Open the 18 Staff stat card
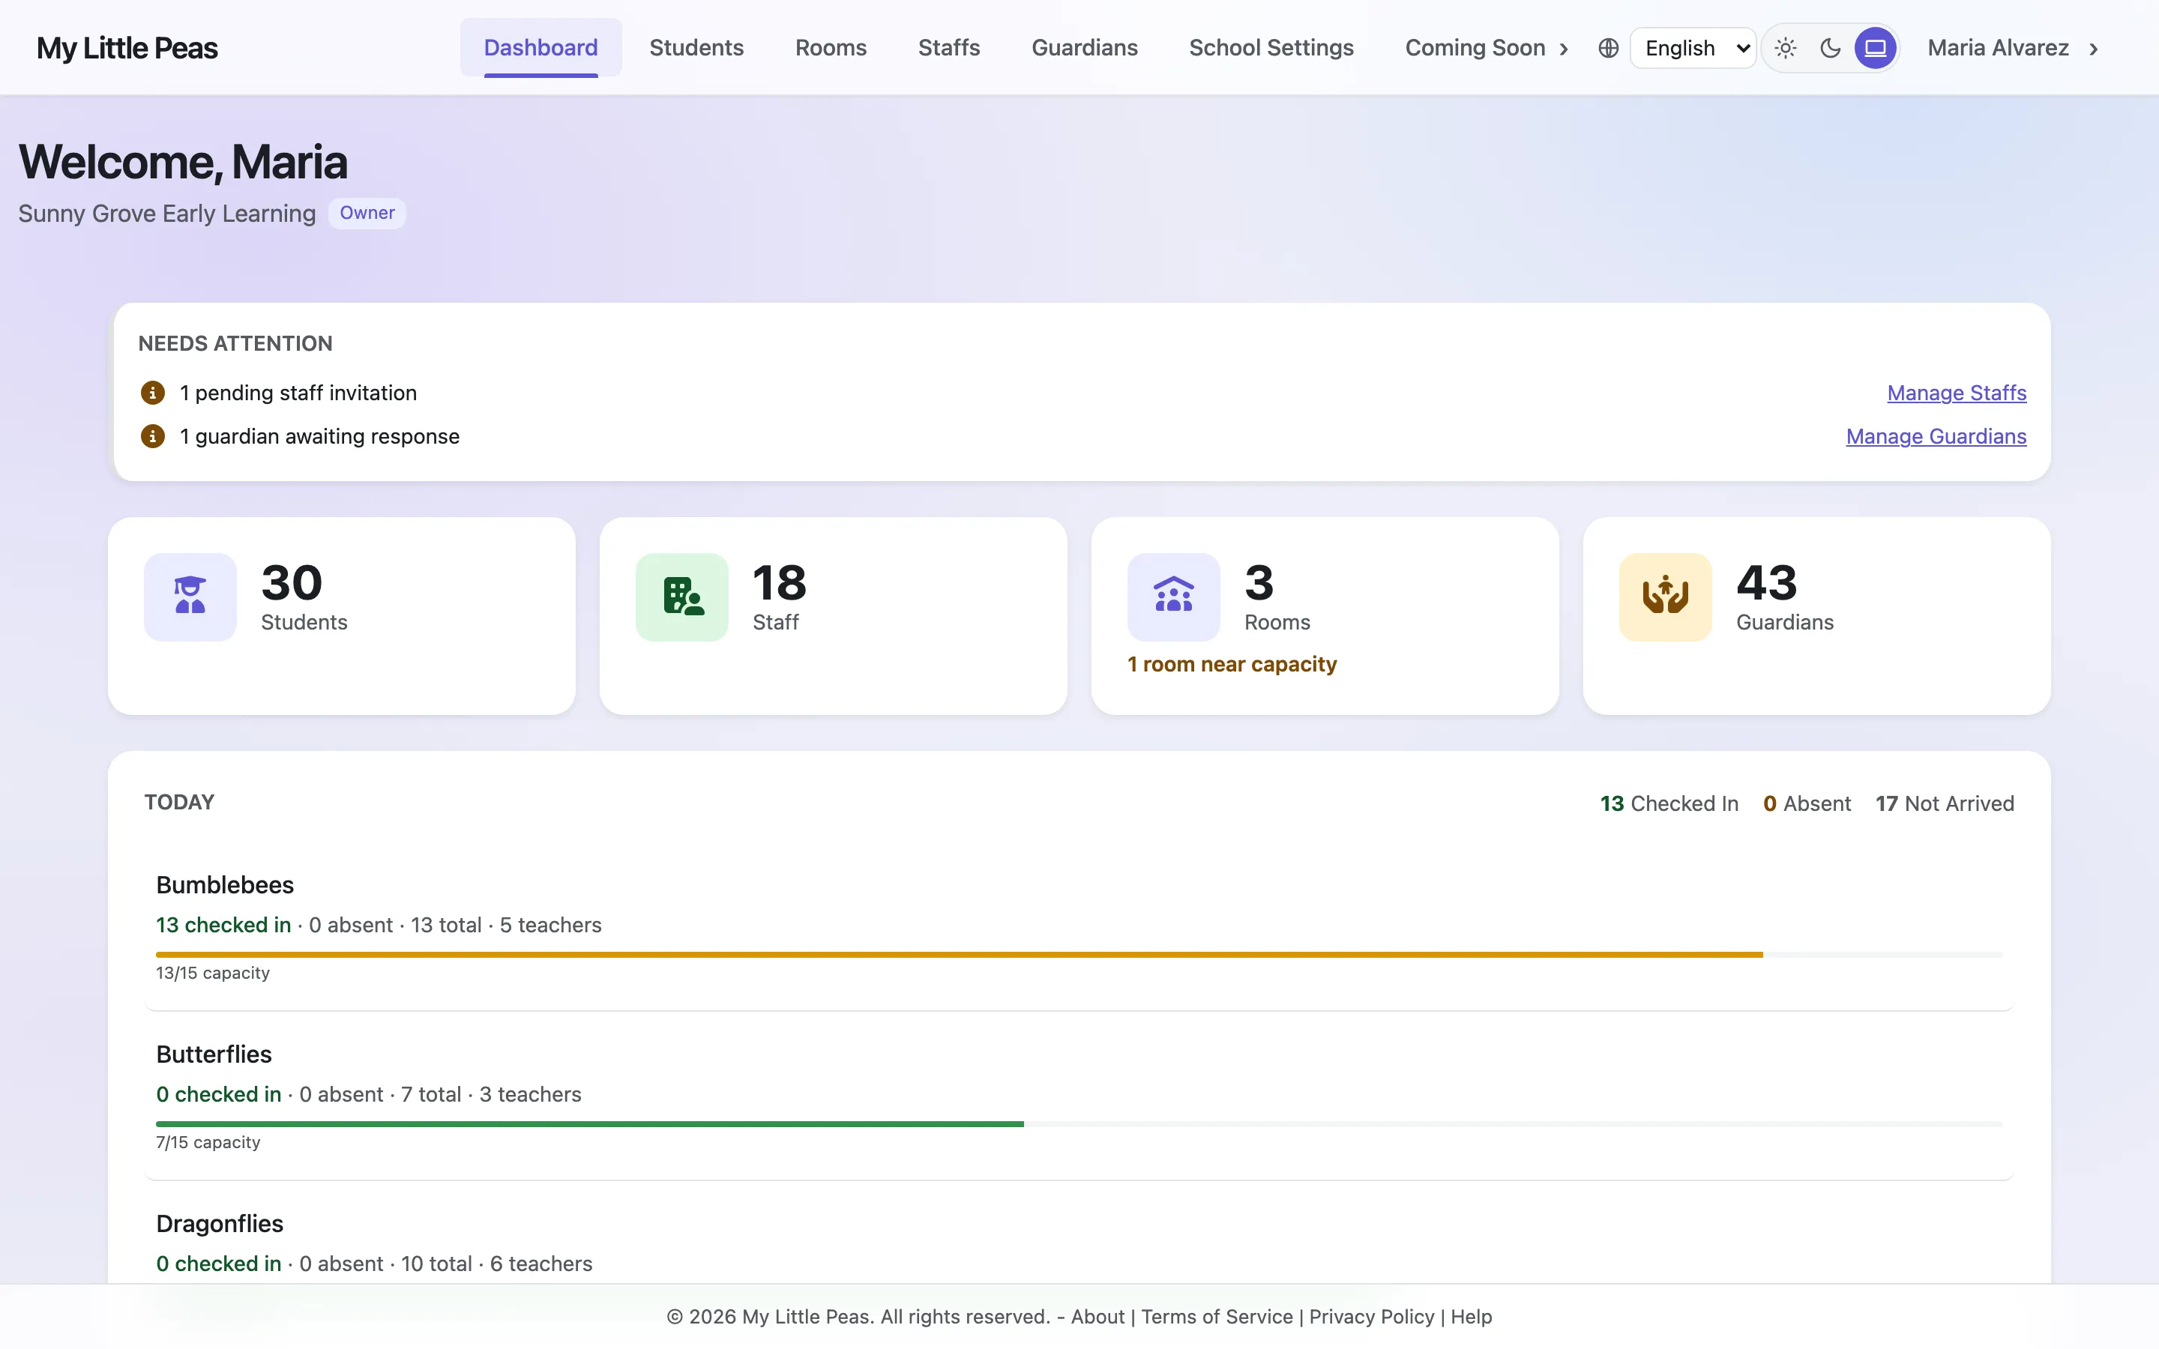This screenshot has height=1349, width=2159. pos(834,615)
